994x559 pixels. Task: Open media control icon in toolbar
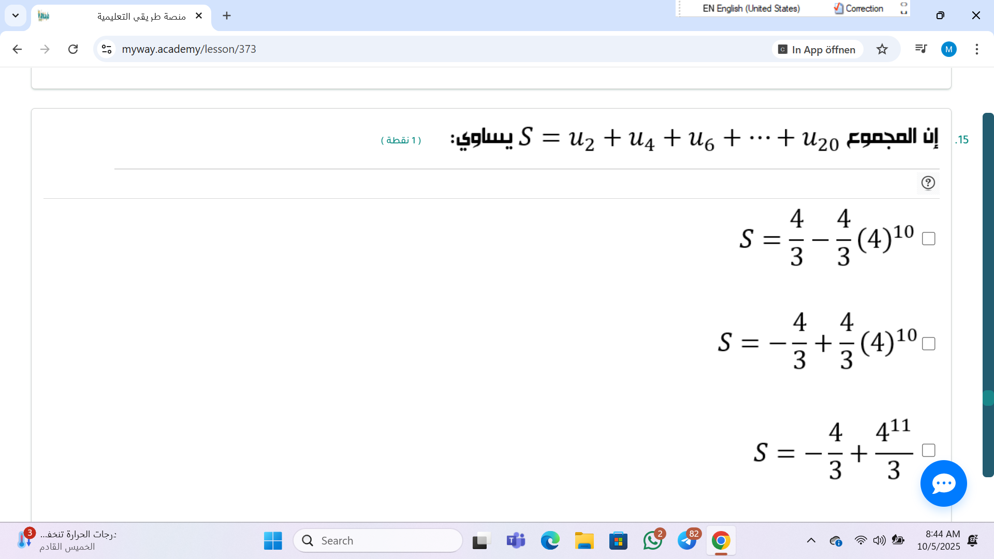(x=920, y=49)
